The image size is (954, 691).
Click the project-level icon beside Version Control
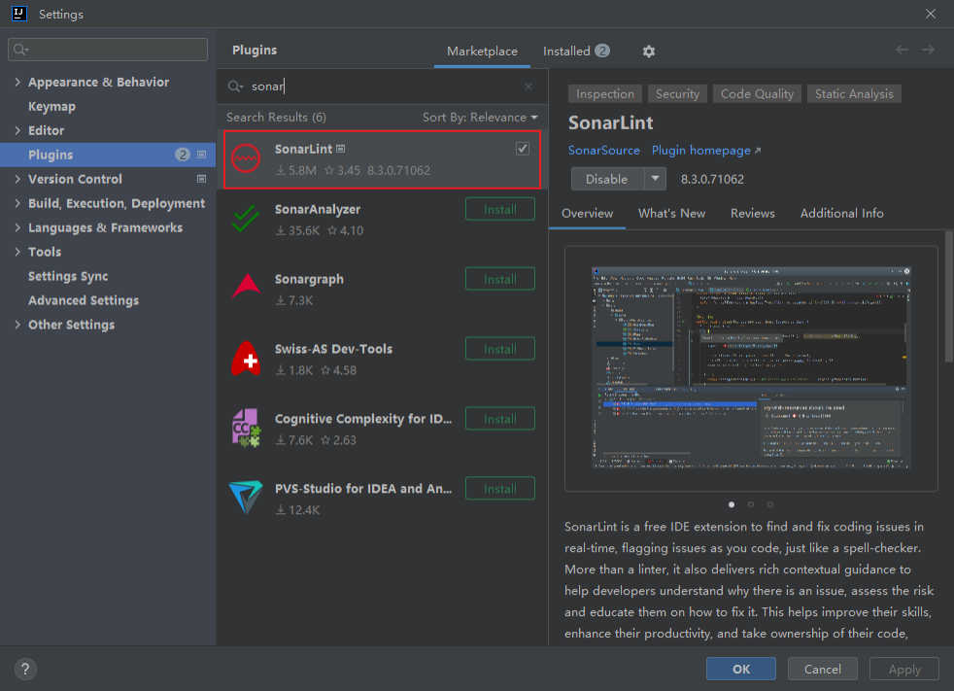point(201,179)
